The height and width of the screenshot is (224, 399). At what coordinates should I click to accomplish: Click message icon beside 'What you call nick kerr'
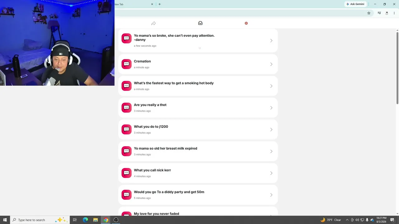coord(127,173)
